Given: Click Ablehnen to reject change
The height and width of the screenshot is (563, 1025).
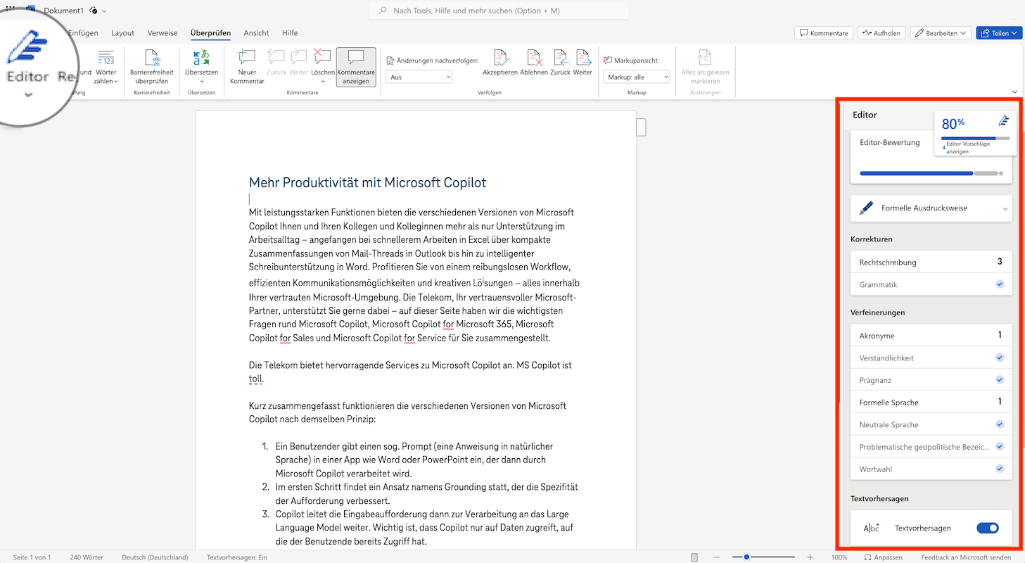Looking at the screenshot, I should [534, 63].
